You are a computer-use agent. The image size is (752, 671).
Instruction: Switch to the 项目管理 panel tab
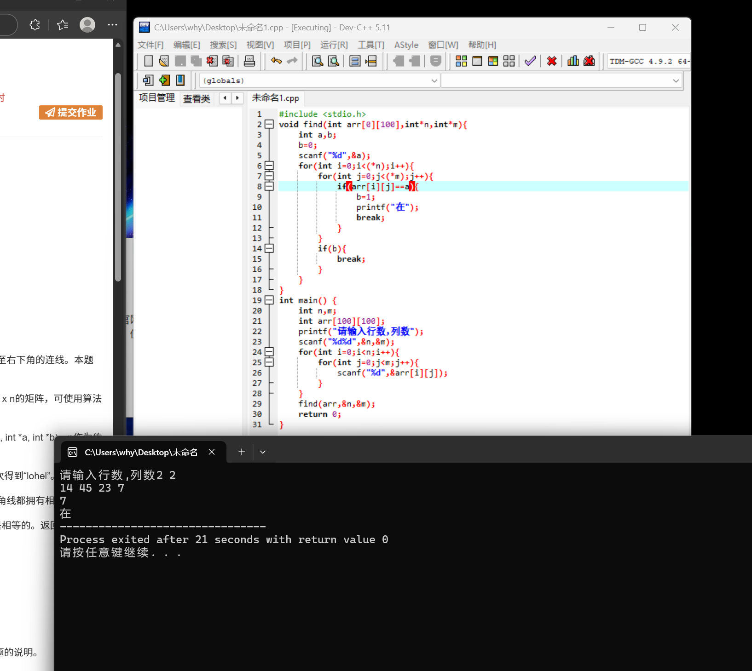click(156, 97)
